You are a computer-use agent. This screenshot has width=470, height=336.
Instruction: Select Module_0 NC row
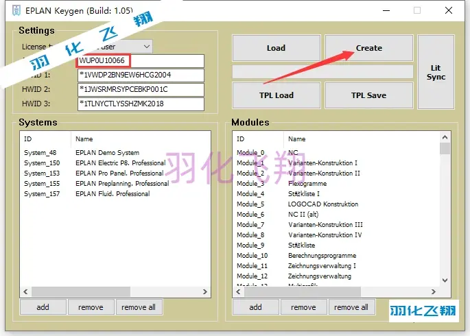[336, 153]
